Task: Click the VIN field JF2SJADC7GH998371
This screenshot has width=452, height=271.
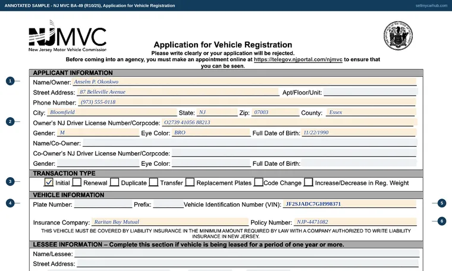Action: [349, 204]
